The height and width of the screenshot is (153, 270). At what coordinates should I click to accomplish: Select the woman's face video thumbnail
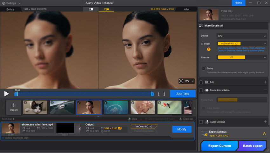point(89,107)
